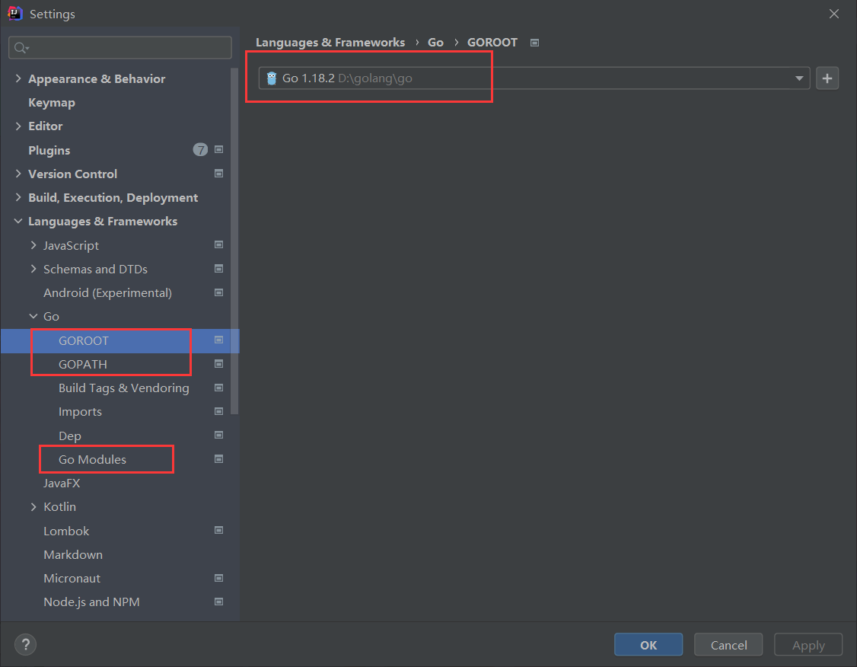The image size is (857, 667).
Task: Select Lombok in settings tree
Action: [x=66, y=531]
